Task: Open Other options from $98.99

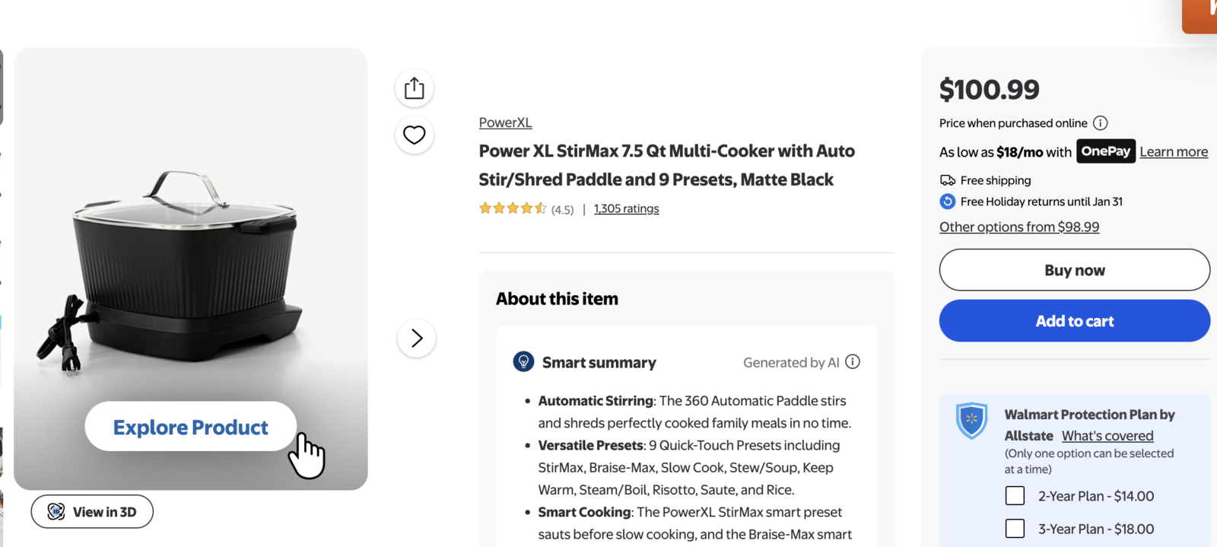Action: coord(1018,227)
